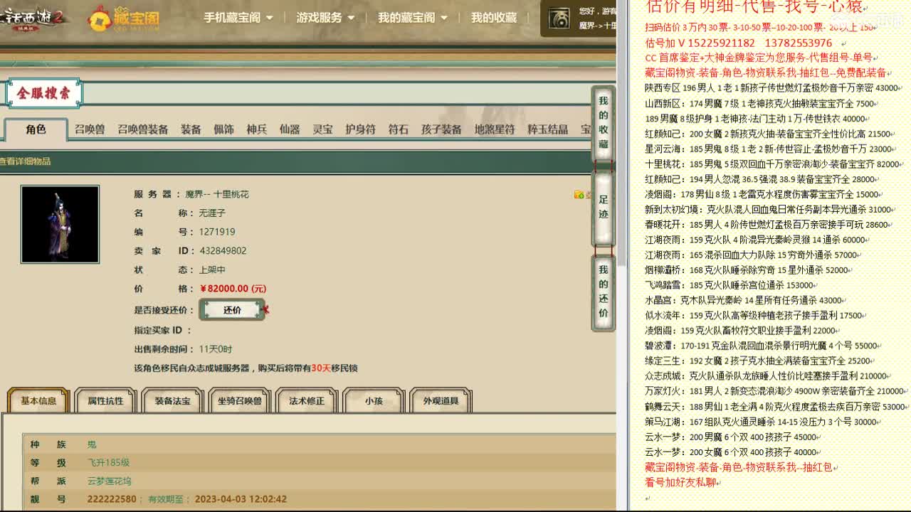The width and height of the screenshot is (911, 512).
Task: Open the 我的收藏 side panel tab
Action: (x=604, y=122)
